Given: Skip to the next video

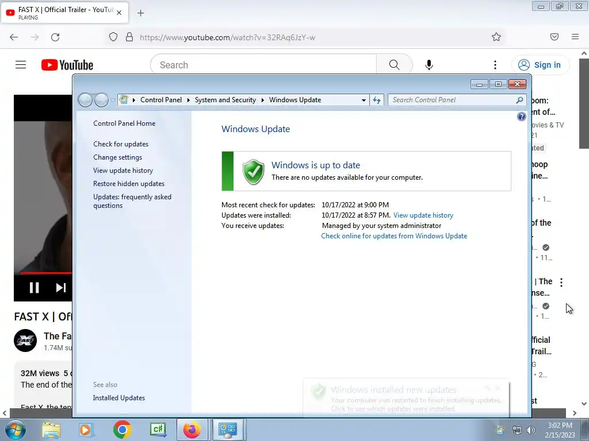Looking at the screenshot, I should tap(60, 288).
